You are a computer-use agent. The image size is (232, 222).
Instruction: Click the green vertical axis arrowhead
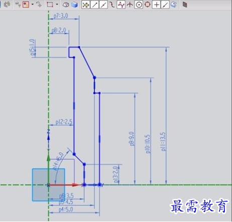48,158
